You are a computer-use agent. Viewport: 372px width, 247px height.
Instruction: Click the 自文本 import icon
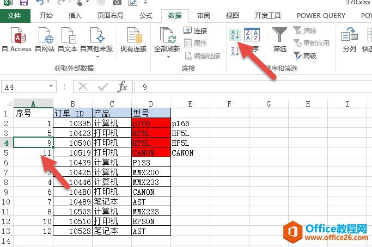(68, 40)
